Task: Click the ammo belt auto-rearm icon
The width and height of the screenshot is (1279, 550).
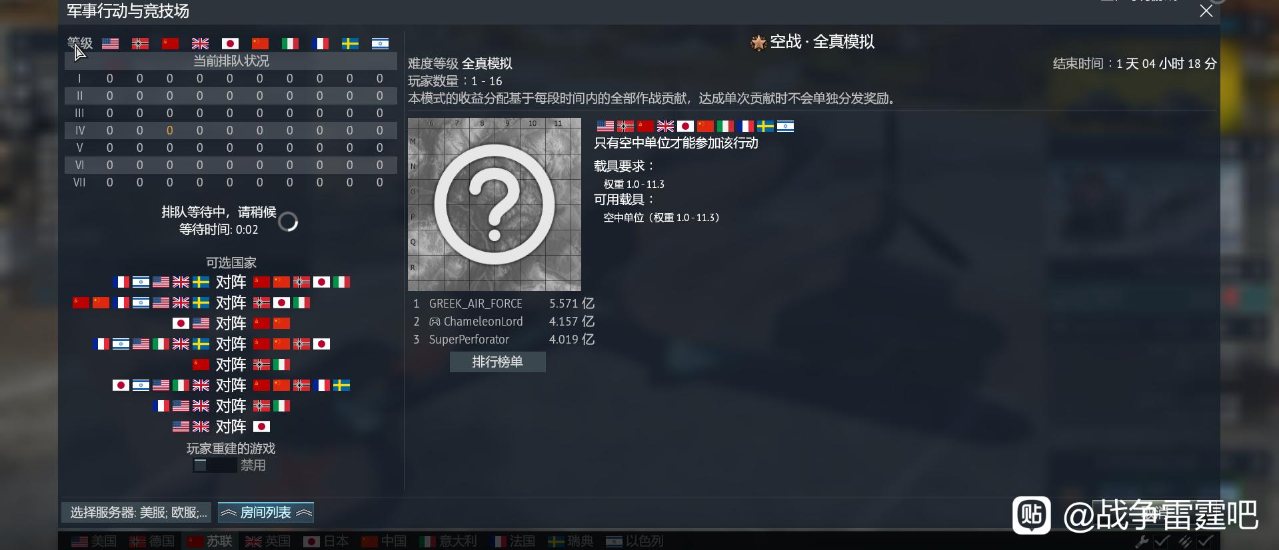Action: 1184,541
